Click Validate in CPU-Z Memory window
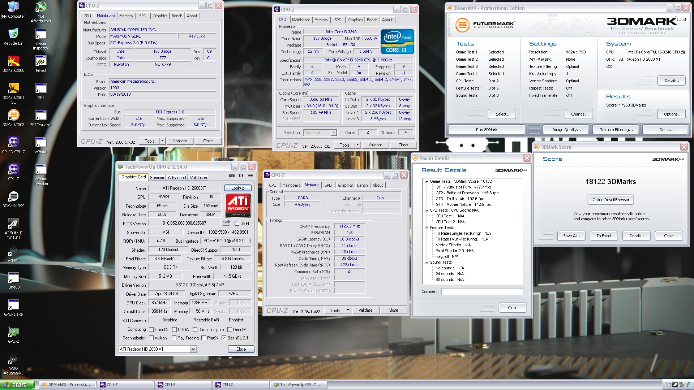The height and width of the screenshot is (390, 694). click(365, 310)
